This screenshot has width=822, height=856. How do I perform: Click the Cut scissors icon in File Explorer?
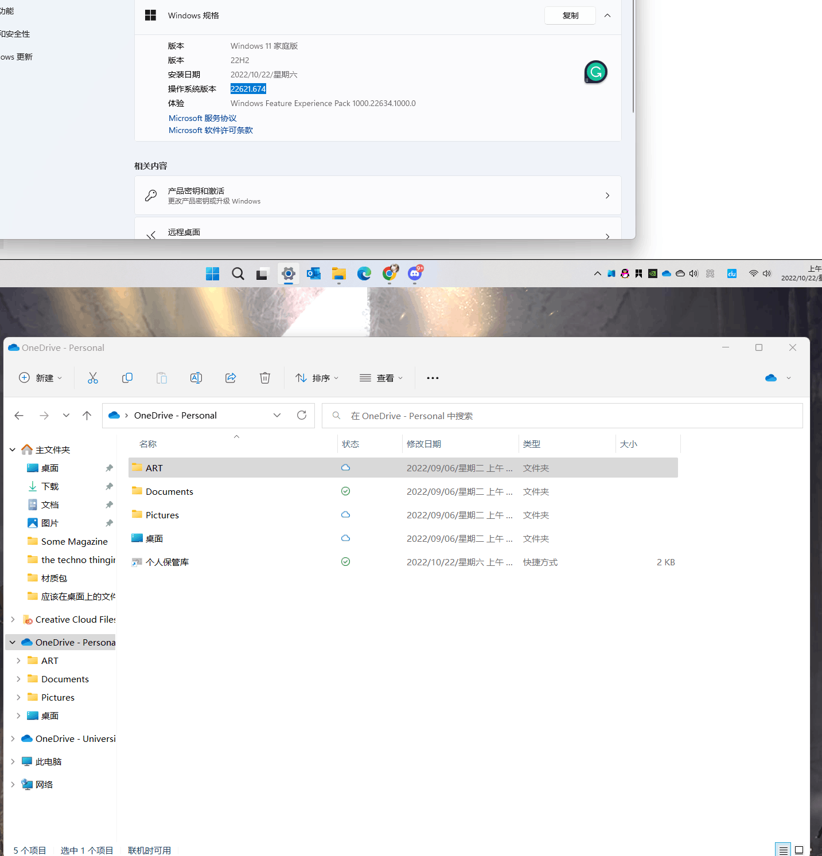click(93, 378)
